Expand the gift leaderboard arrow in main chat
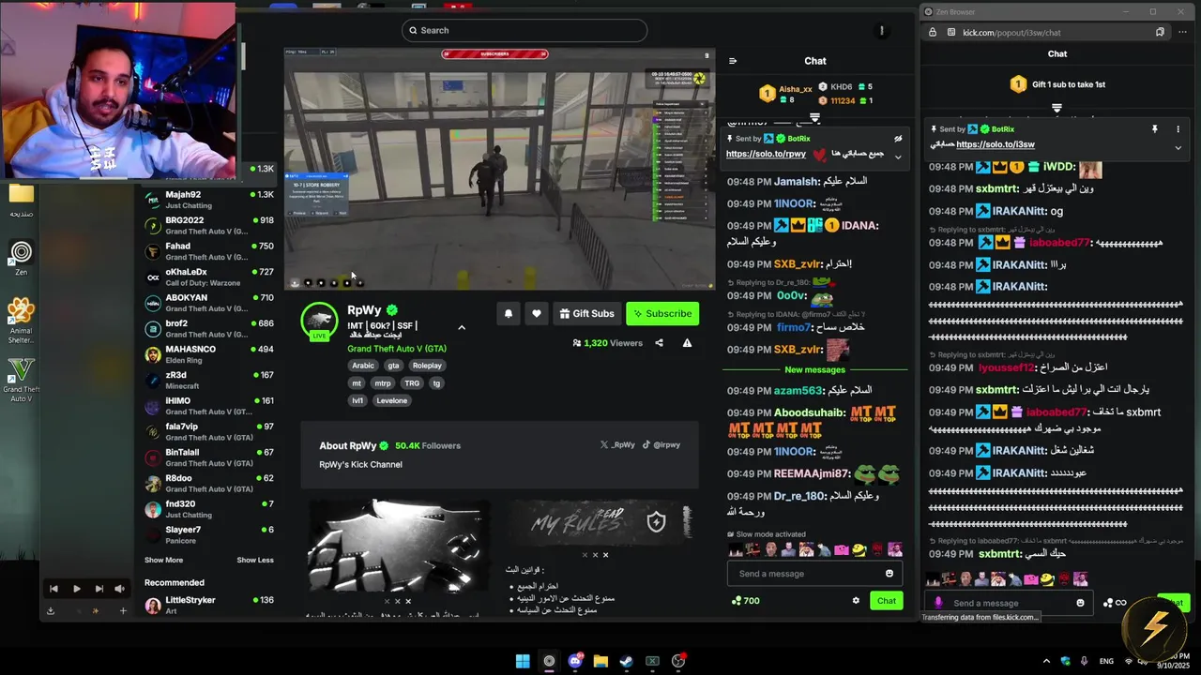 tap(814, 118)
